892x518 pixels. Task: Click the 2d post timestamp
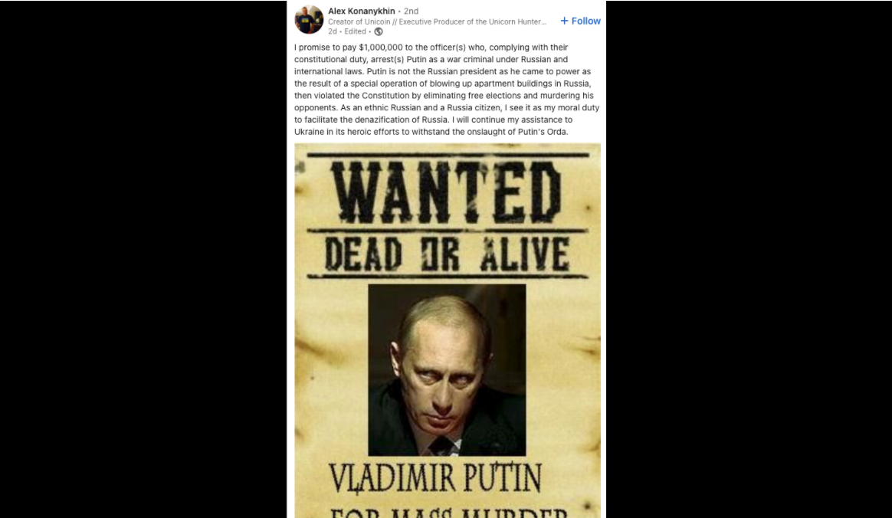(x=333, y=31)
